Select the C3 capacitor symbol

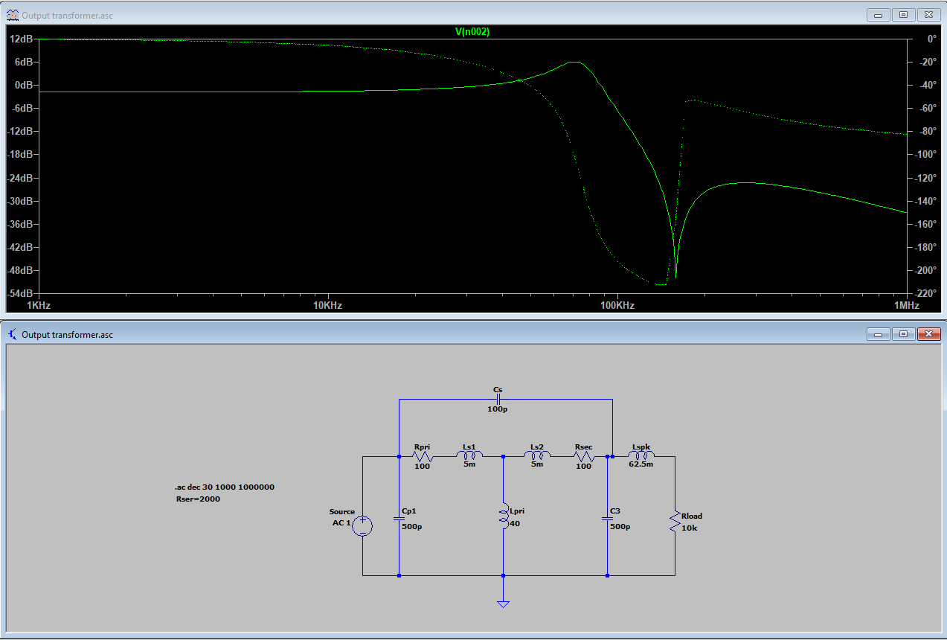point(608,519)
